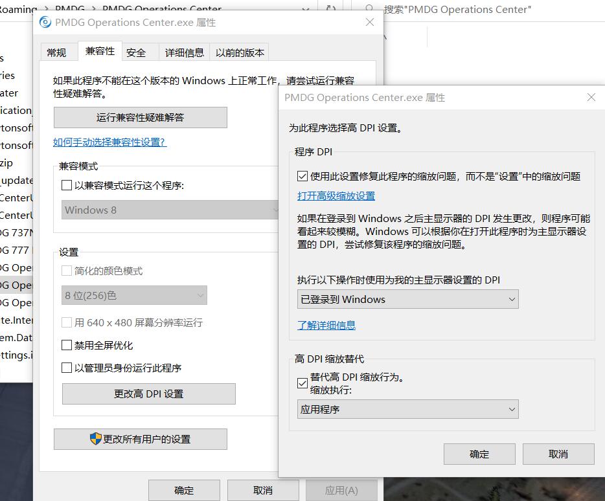The height and width of the screenshot is (501, 605).
Task: Click PMDG Operations Center app icon in title bar
Action: click(x=45, y=23)
